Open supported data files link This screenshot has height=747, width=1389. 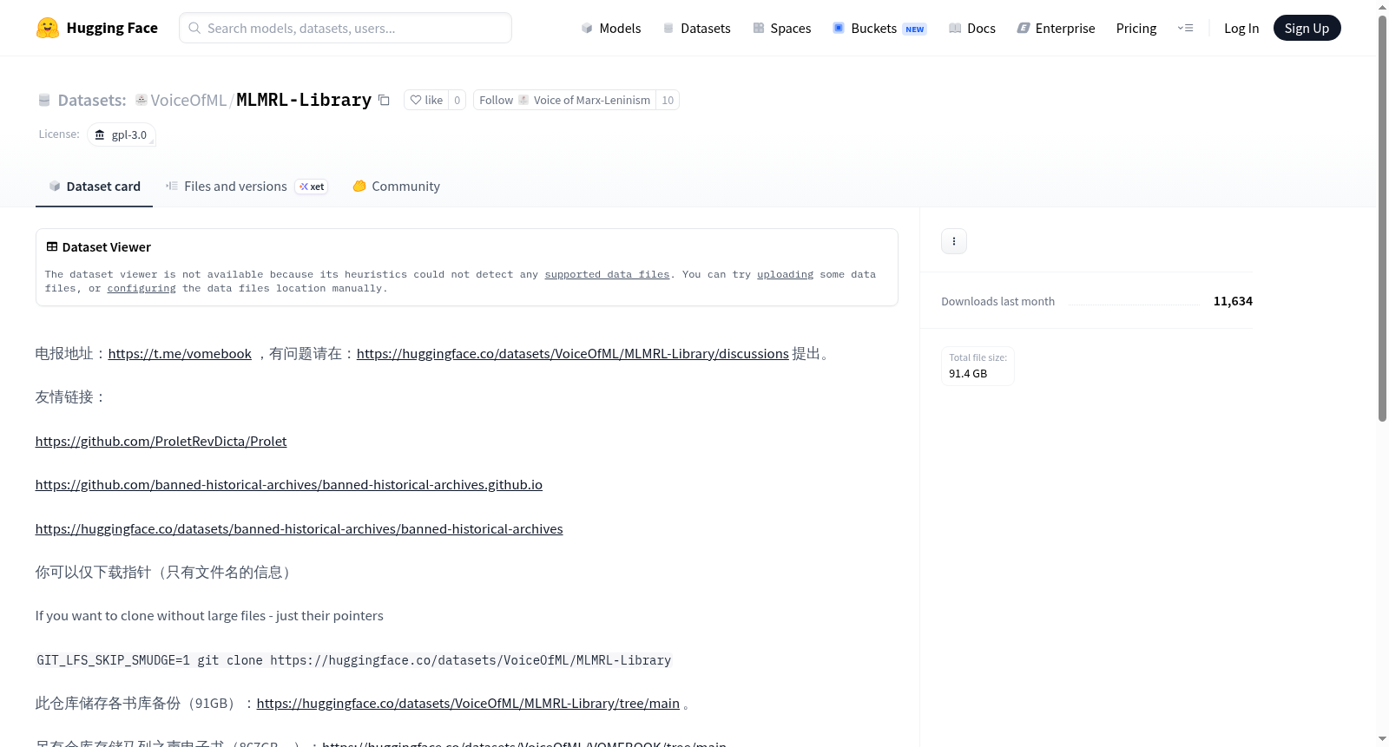607,274
